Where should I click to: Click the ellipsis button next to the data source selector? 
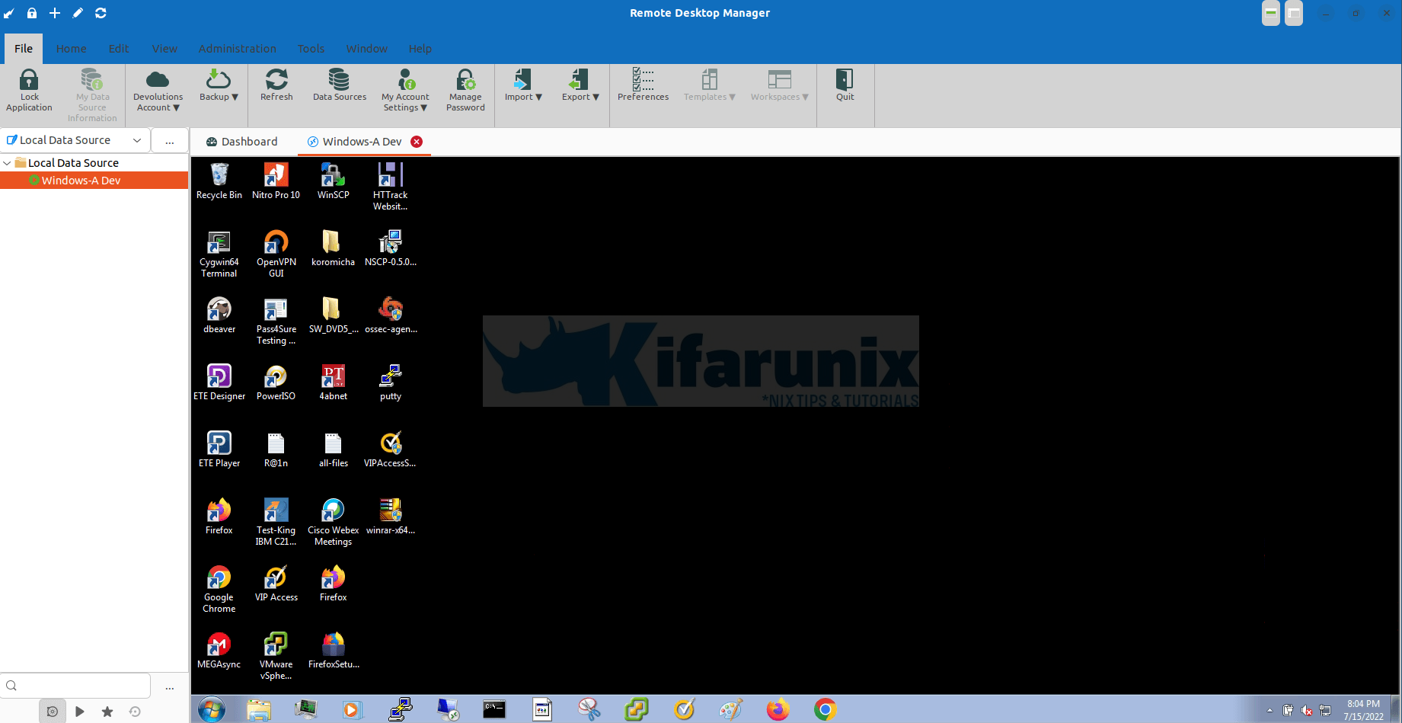(169, 140)
